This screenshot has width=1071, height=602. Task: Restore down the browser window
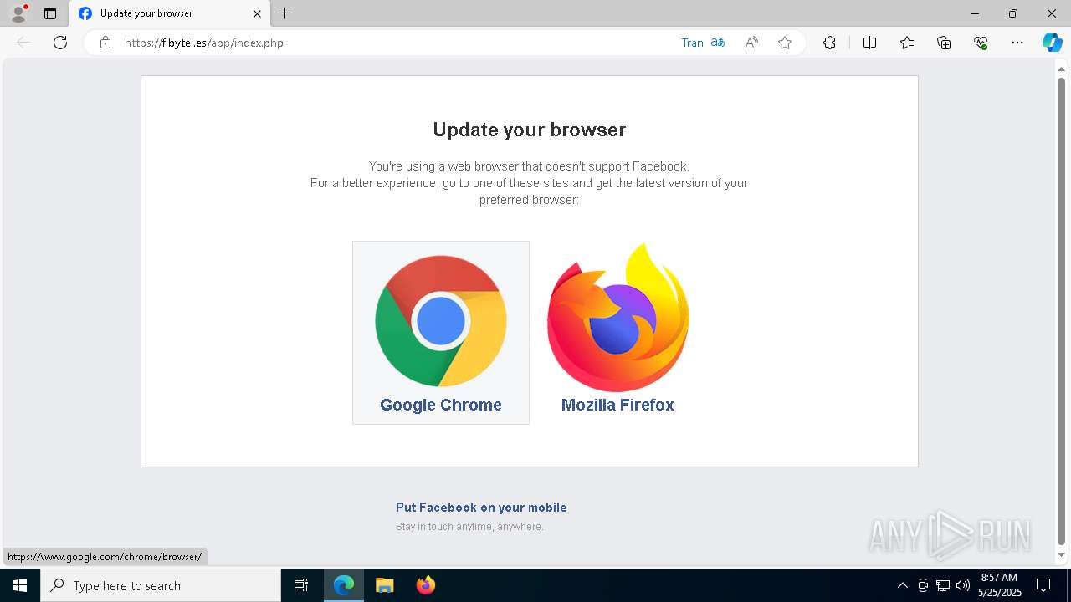point(1013,13)
